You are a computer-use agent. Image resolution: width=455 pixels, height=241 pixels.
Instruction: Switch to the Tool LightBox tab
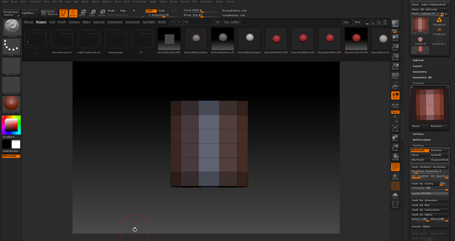52,22
